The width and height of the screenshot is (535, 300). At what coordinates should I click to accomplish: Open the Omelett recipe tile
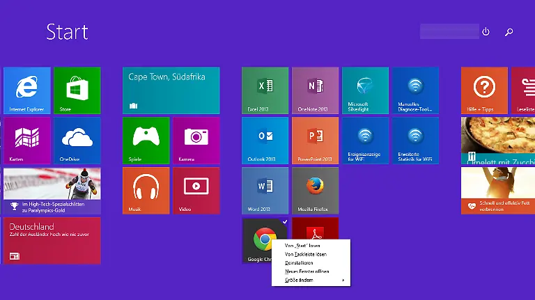click(498, 141)
